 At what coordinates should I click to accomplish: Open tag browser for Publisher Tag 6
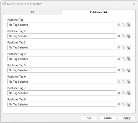click(123, 82)
